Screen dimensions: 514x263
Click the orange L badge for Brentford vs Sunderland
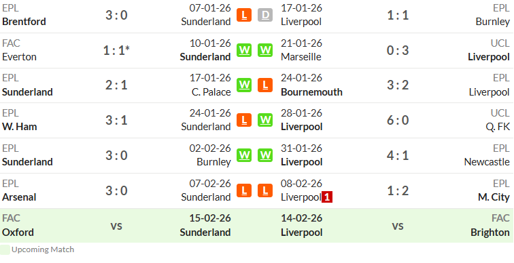244,15
